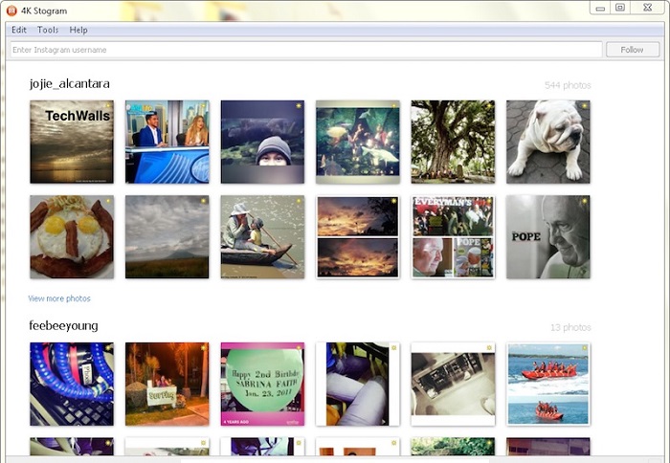Click star marker on the night garden photo
670x463 pixels.
click(203, 347)
